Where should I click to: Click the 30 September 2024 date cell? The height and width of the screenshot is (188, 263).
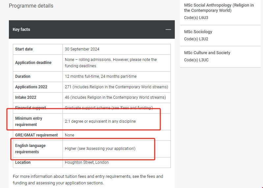pos(82,49)
